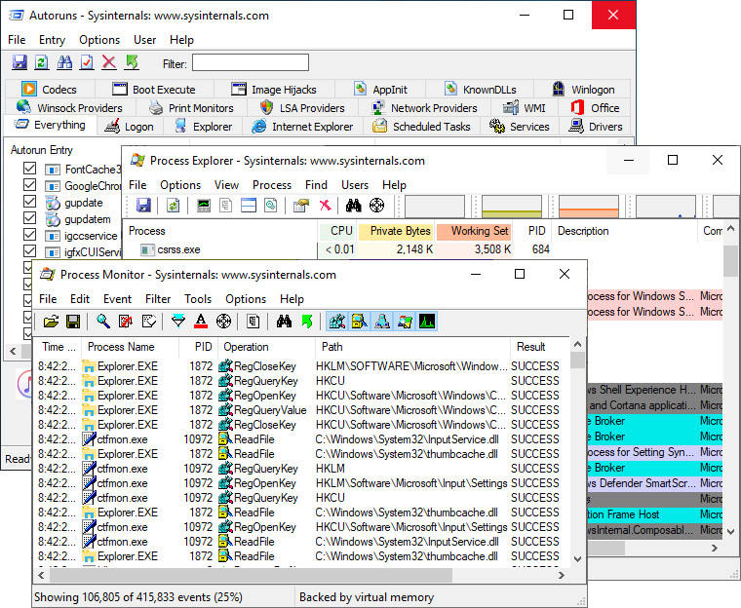The image size is (741, 608).
Task: Click the Save icon in Process Explorer toolbar
Action: 143,205
